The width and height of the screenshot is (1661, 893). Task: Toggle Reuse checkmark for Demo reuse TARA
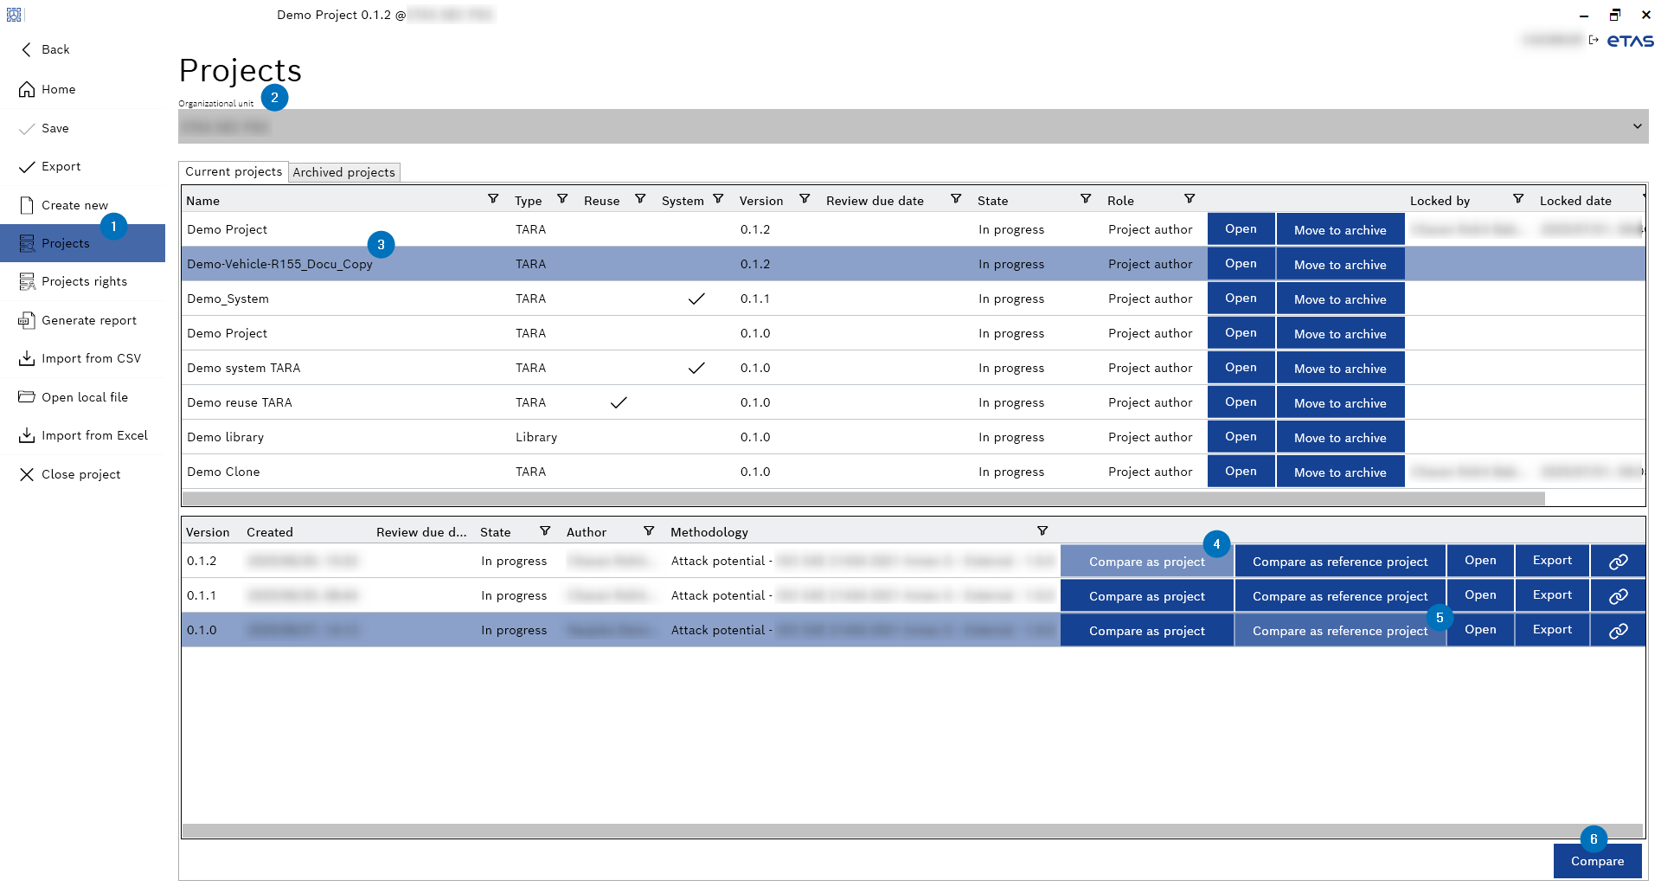click(x=618, y=402)
